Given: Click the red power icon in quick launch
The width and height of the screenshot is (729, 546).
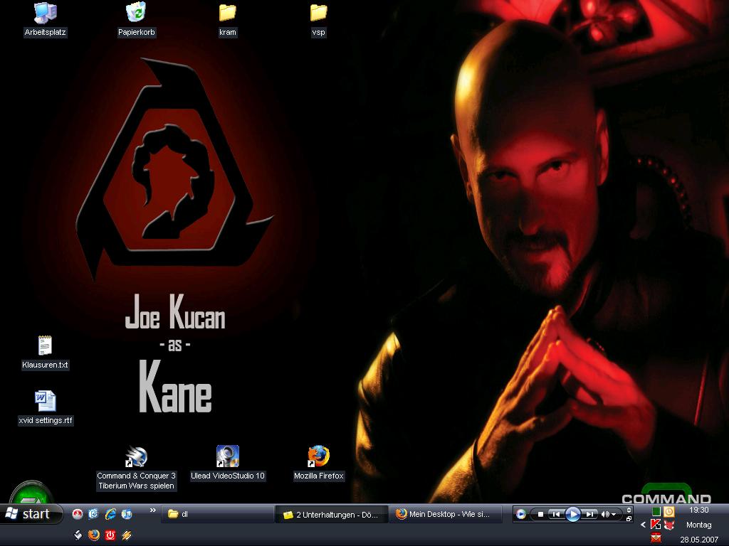Looking at the screenshot, I should [110, 535].
